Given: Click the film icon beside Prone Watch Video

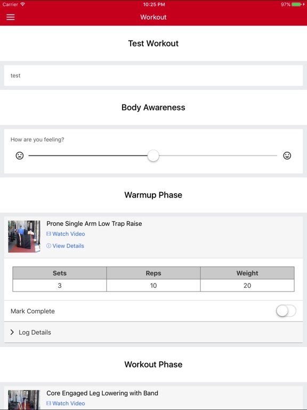Looking at the screenshot, I should click(x=49, y=234).
